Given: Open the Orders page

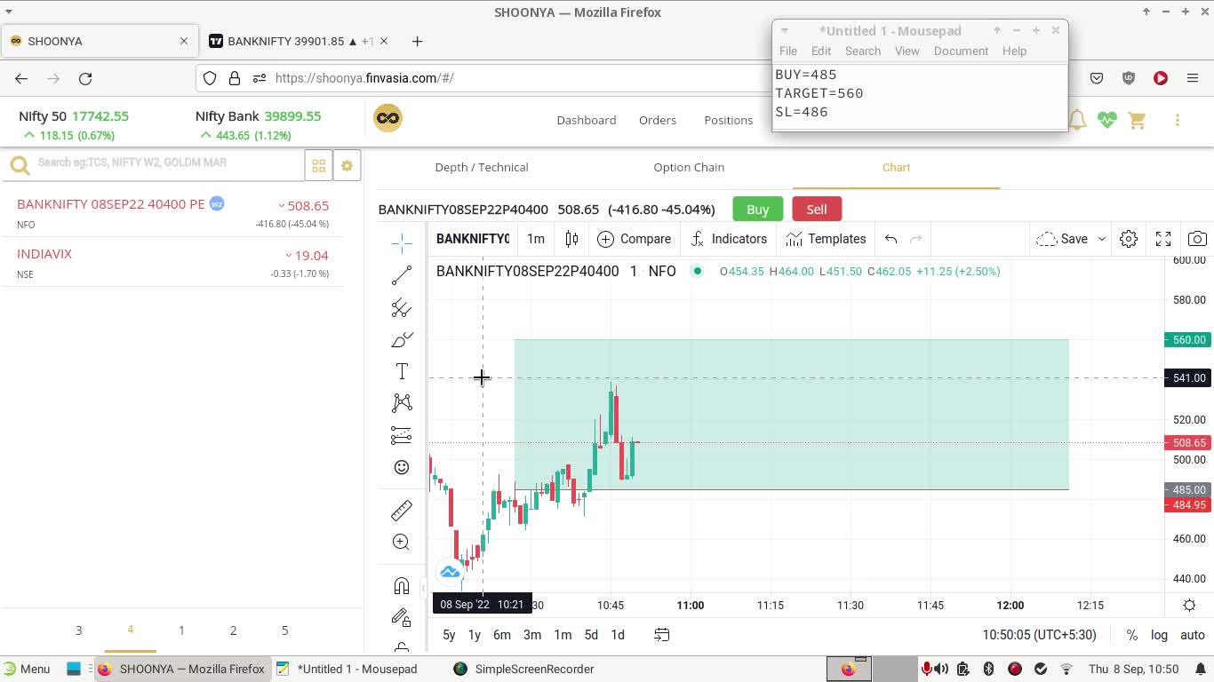Looking at the screenshot, I should (658, 120).
